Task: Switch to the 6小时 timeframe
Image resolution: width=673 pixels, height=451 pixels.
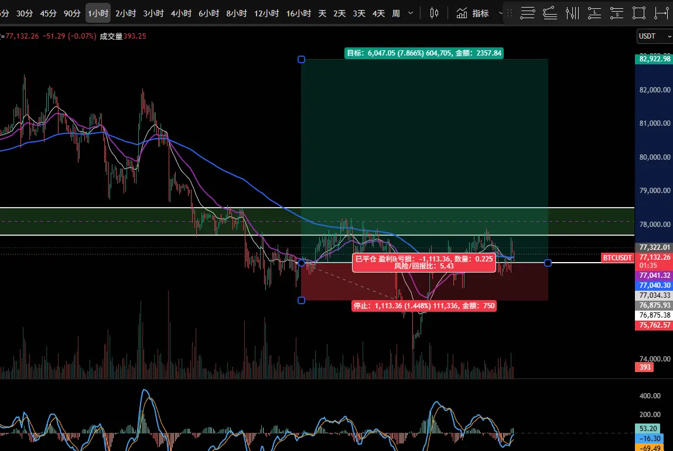Action: [x=209, y=13]
